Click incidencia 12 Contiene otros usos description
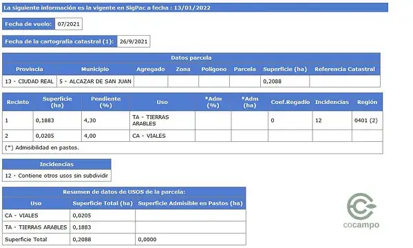Image resolution: width=413 pixels, height=248 pixels. coord(56,176)
